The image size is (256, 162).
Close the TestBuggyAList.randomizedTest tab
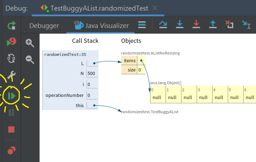pos(155,8)
